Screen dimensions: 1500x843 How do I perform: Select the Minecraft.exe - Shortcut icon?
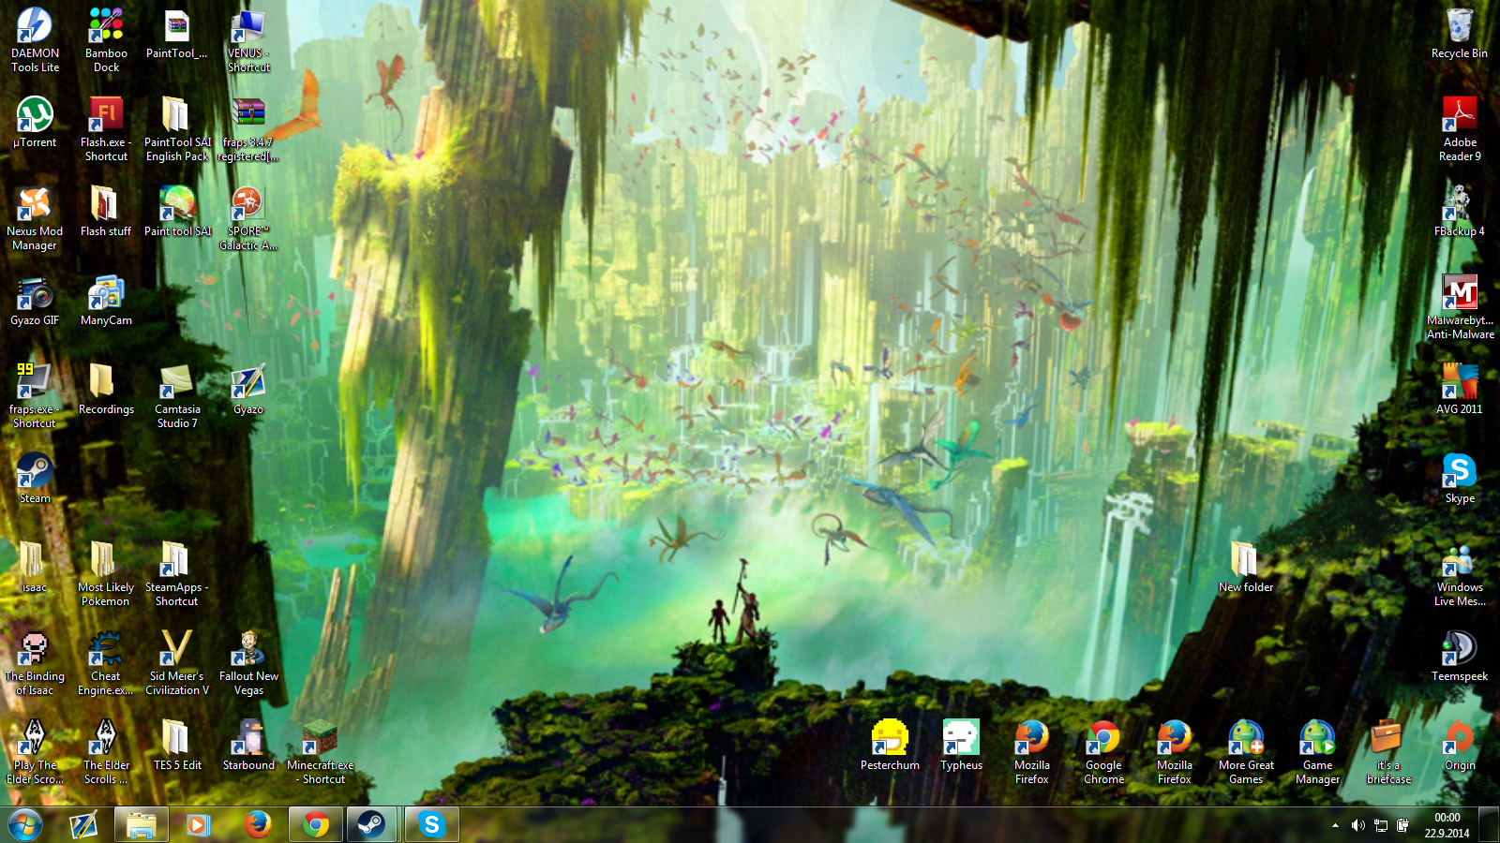click(x=320, y=753)
